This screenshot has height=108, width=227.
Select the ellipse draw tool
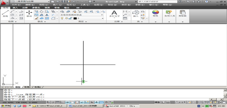(12, 18)
